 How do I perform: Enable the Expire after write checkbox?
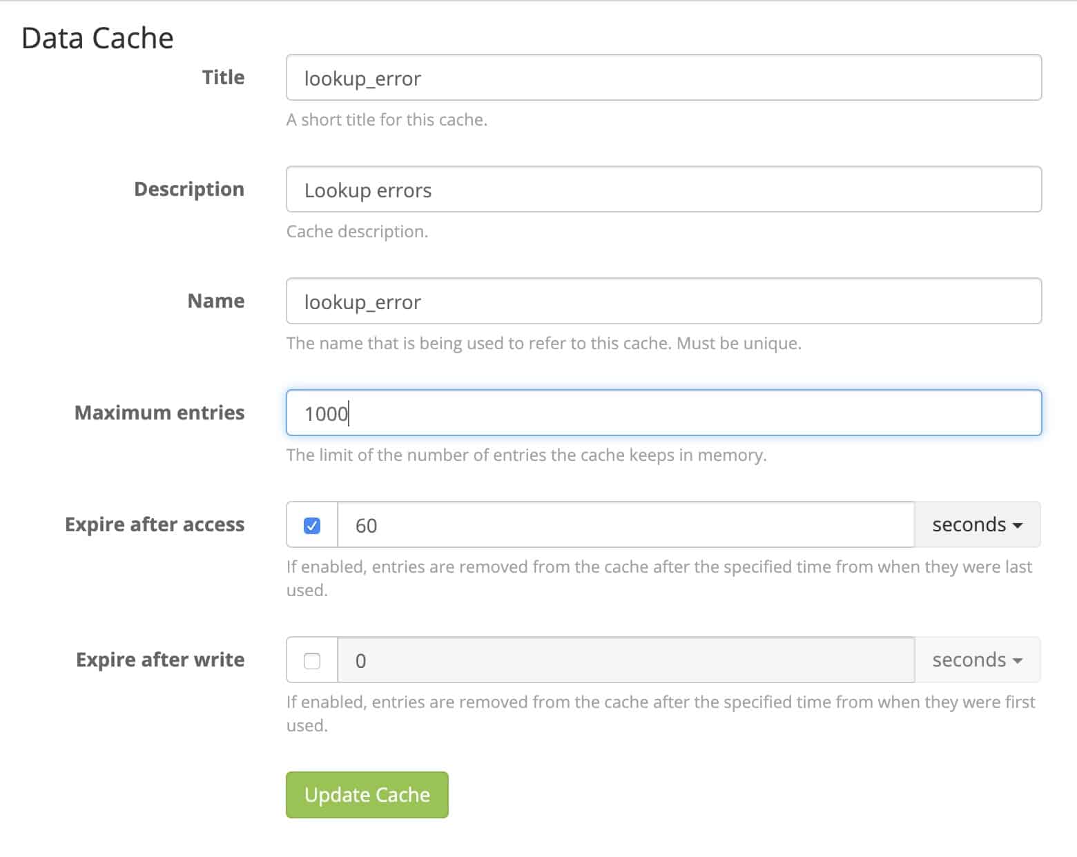tap(312, 661)
